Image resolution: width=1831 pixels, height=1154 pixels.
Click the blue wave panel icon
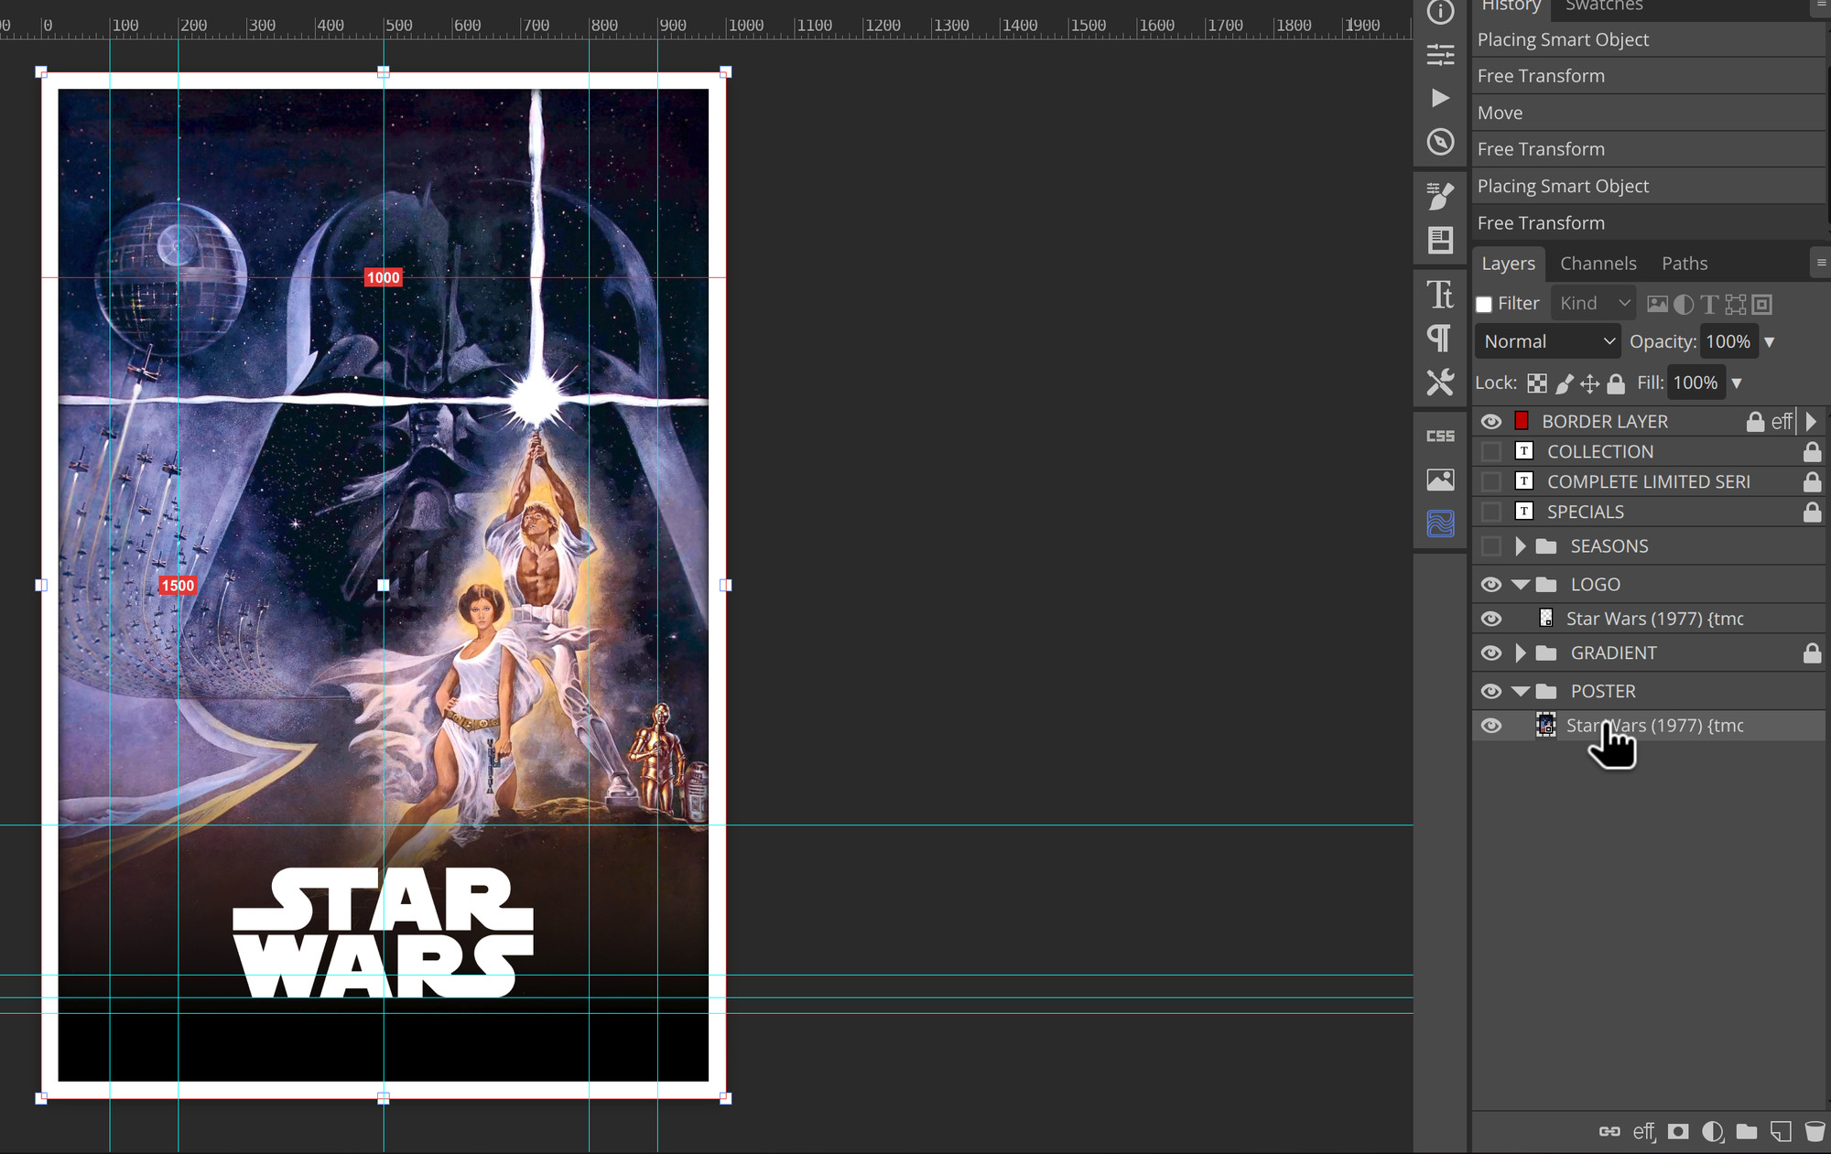click(1440, 523)
